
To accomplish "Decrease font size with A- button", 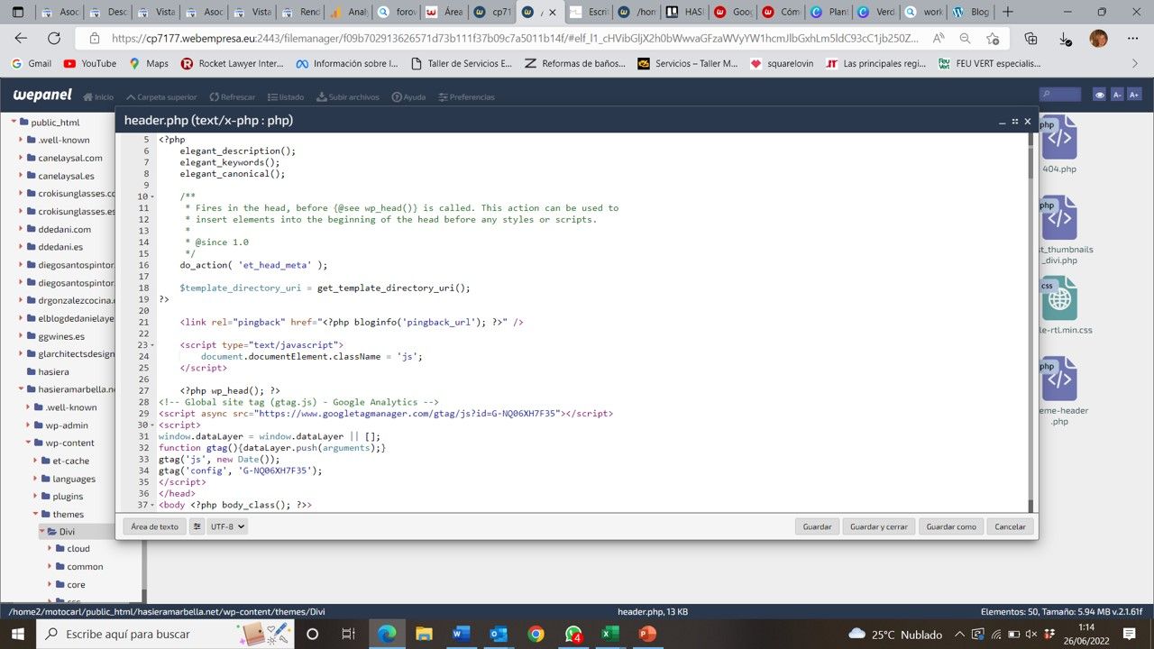I will pos(1117,95).
